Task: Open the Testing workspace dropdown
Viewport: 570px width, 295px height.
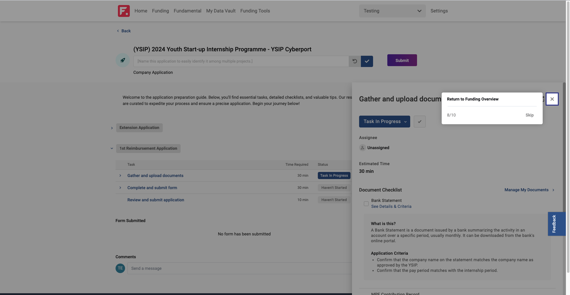Action: (392, 11)
